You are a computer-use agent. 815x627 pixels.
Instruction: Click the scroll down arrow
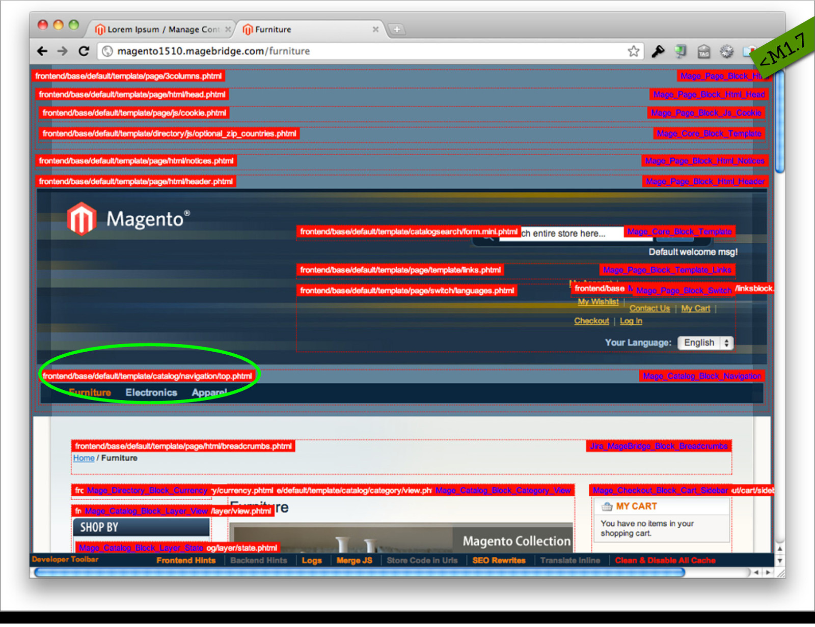pos(779,560)
